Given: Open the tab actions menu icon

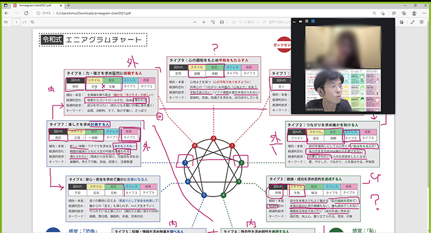Looking at the screenshot, I should tap(5, 5).
